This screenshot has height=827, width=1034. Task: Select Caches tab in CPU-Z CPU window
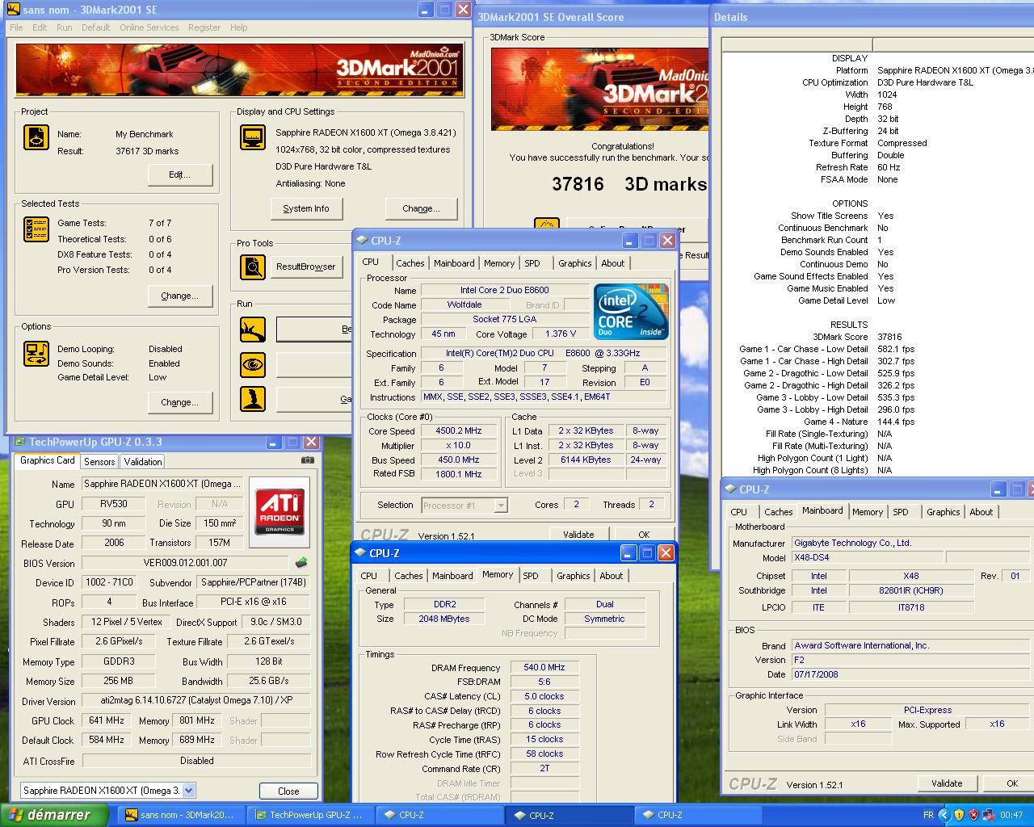(x=410, y=263)
